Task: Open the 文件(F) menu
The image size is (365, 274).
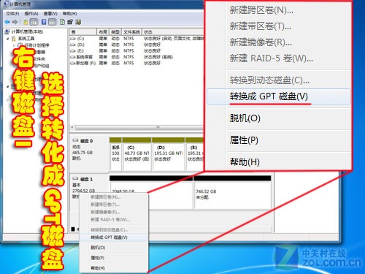Action: tap(12, 13)
